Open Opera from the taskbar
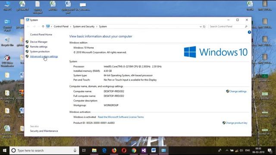This screenshot has height=155, width=276. [124, 150]
